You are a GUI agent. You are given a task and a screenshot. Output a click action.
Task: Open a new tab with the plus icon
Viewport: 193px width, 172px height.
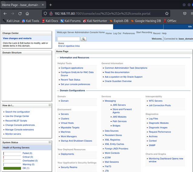pos(50,5)
